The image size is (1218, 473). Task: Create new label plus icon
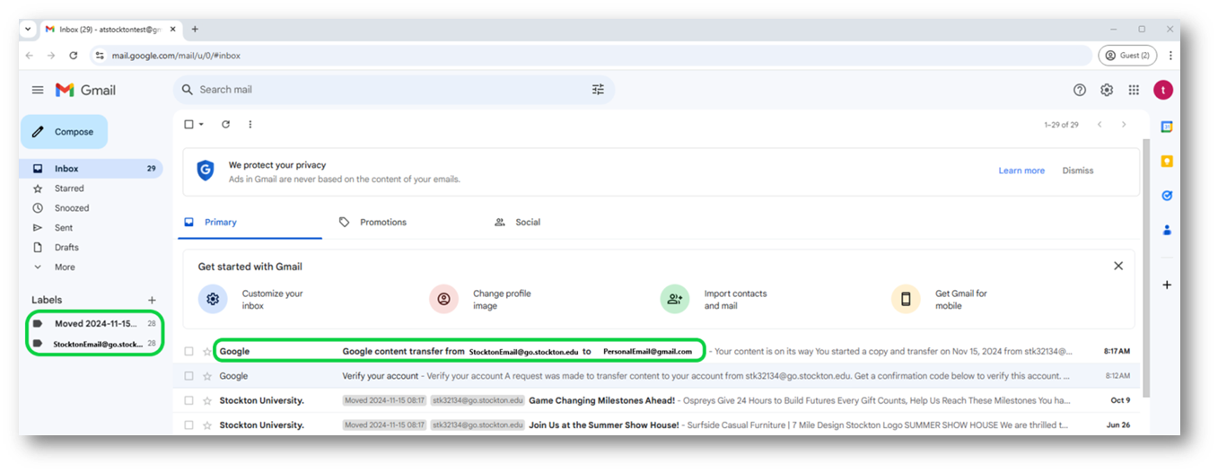point(152,300)
